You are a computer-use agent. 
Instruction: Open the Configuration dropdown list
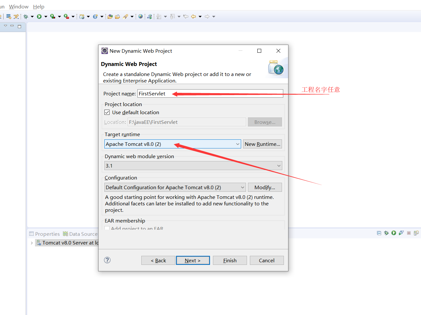pos(175,187)
